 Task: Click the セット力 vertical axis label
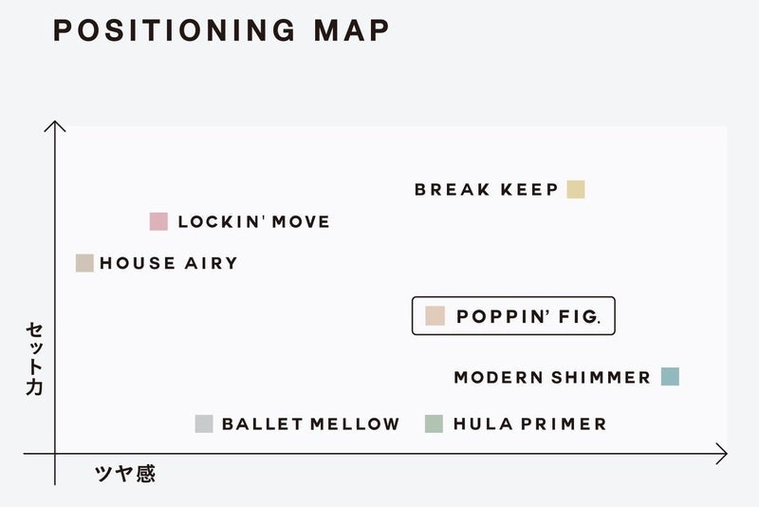pyautogui.click(x=34, y=359)
